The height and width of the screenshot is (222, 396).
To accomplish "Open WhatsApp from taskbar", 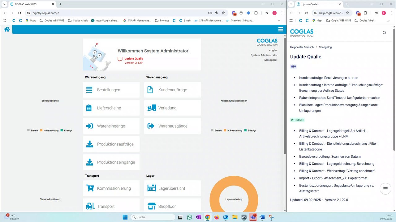I will 189,217.
